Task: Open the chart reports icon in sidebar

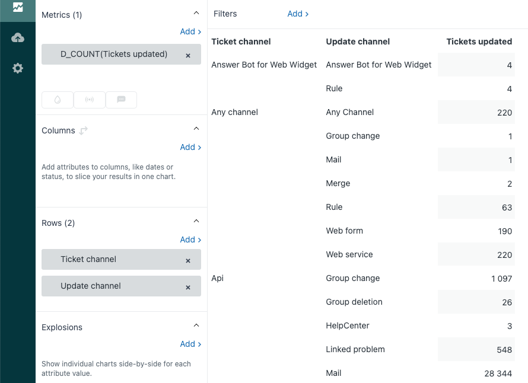Action: [x=18, y=7]
